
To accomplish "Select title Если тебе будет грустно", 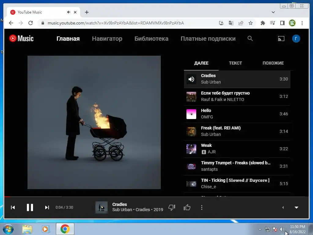I will 225,93.
